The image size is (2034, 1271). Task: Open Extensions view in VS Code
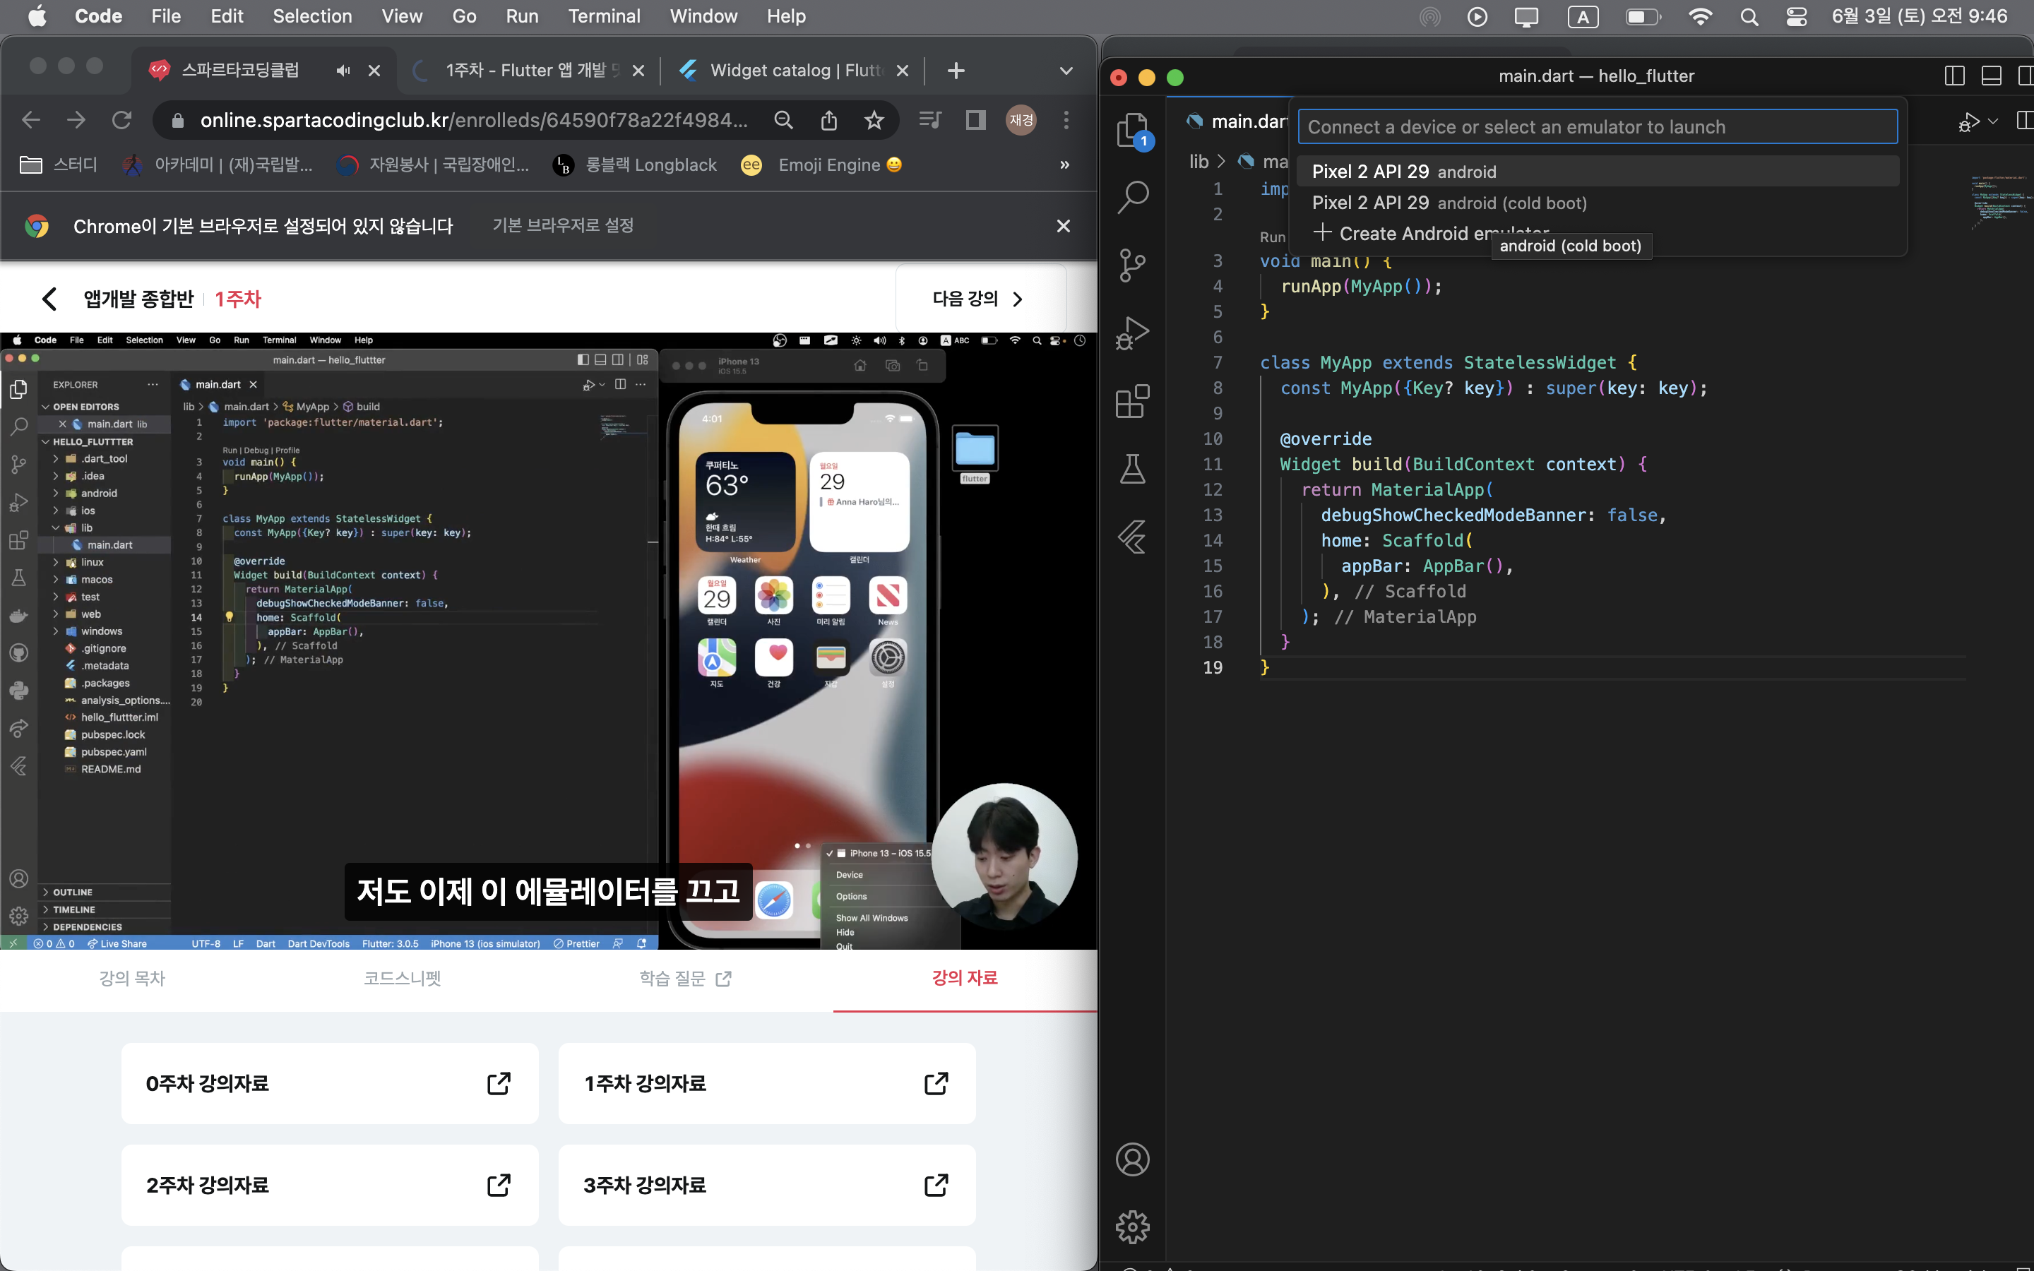pyautogui.click(x=1132, y=401)
